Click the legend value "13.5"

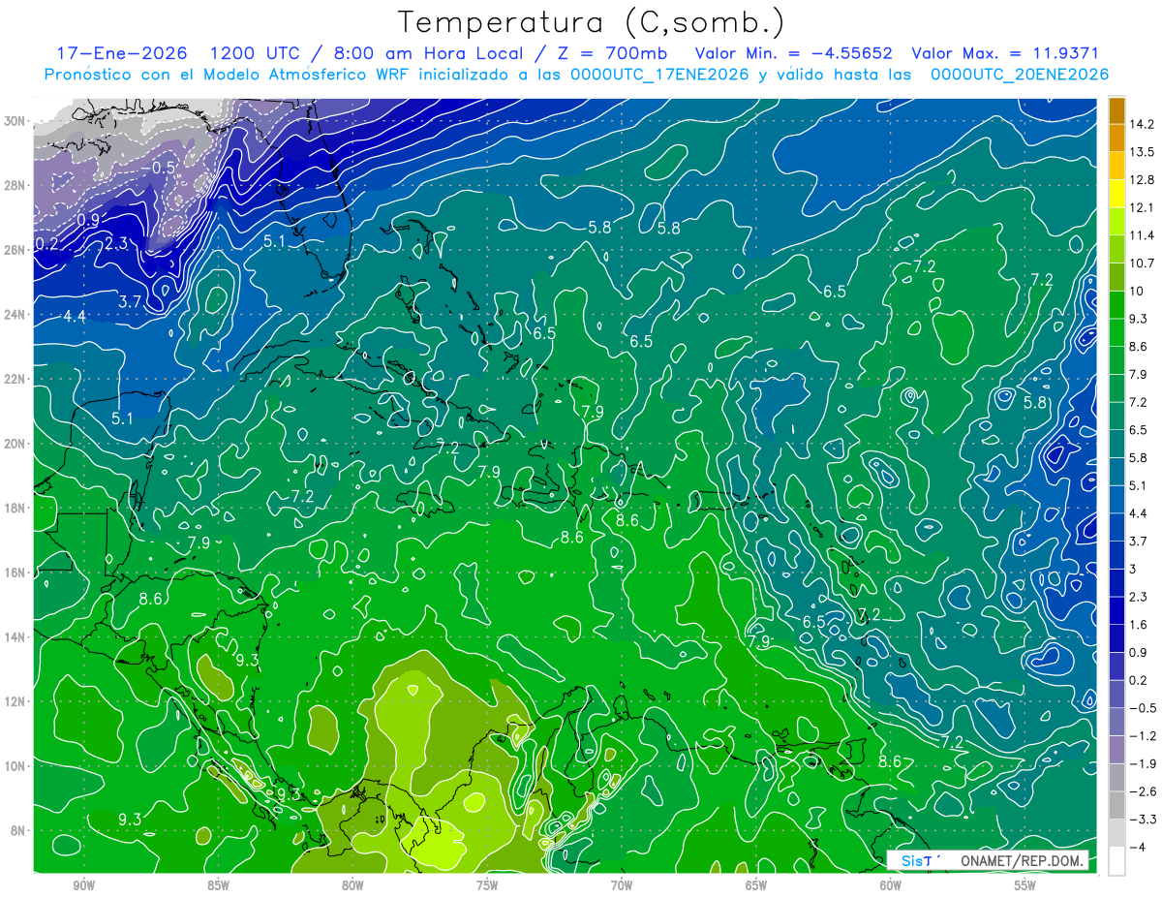1141,152
